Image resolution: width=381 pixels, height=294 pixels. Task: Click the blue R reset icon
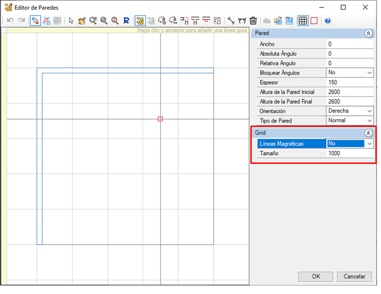tap(127, 20)
